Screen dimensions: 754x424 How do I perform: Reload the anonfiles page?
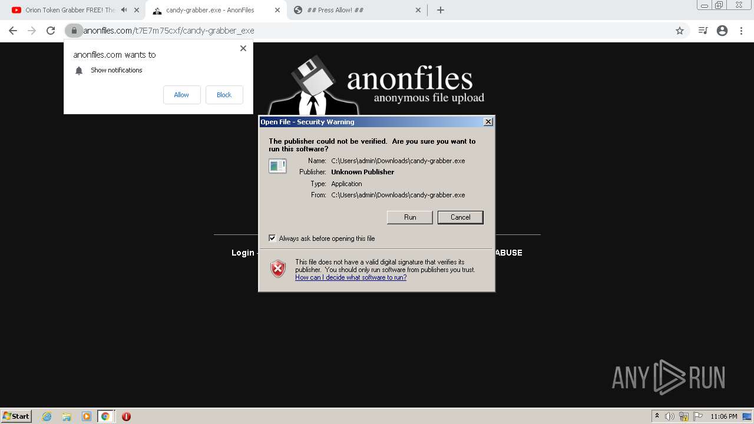click(x=51, y=31)
